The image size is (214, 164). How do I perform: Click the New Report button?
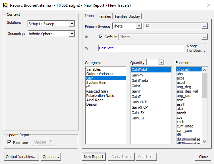point(94,157)
